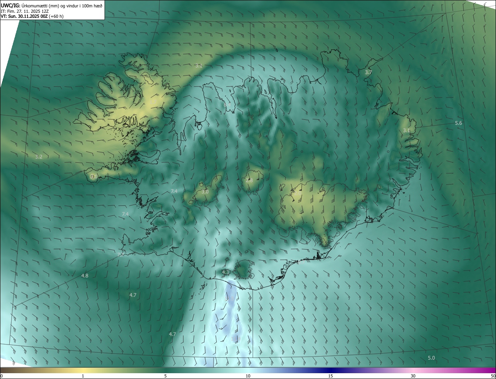Click the 50 tick label on color scale

(x=493, y=376)
